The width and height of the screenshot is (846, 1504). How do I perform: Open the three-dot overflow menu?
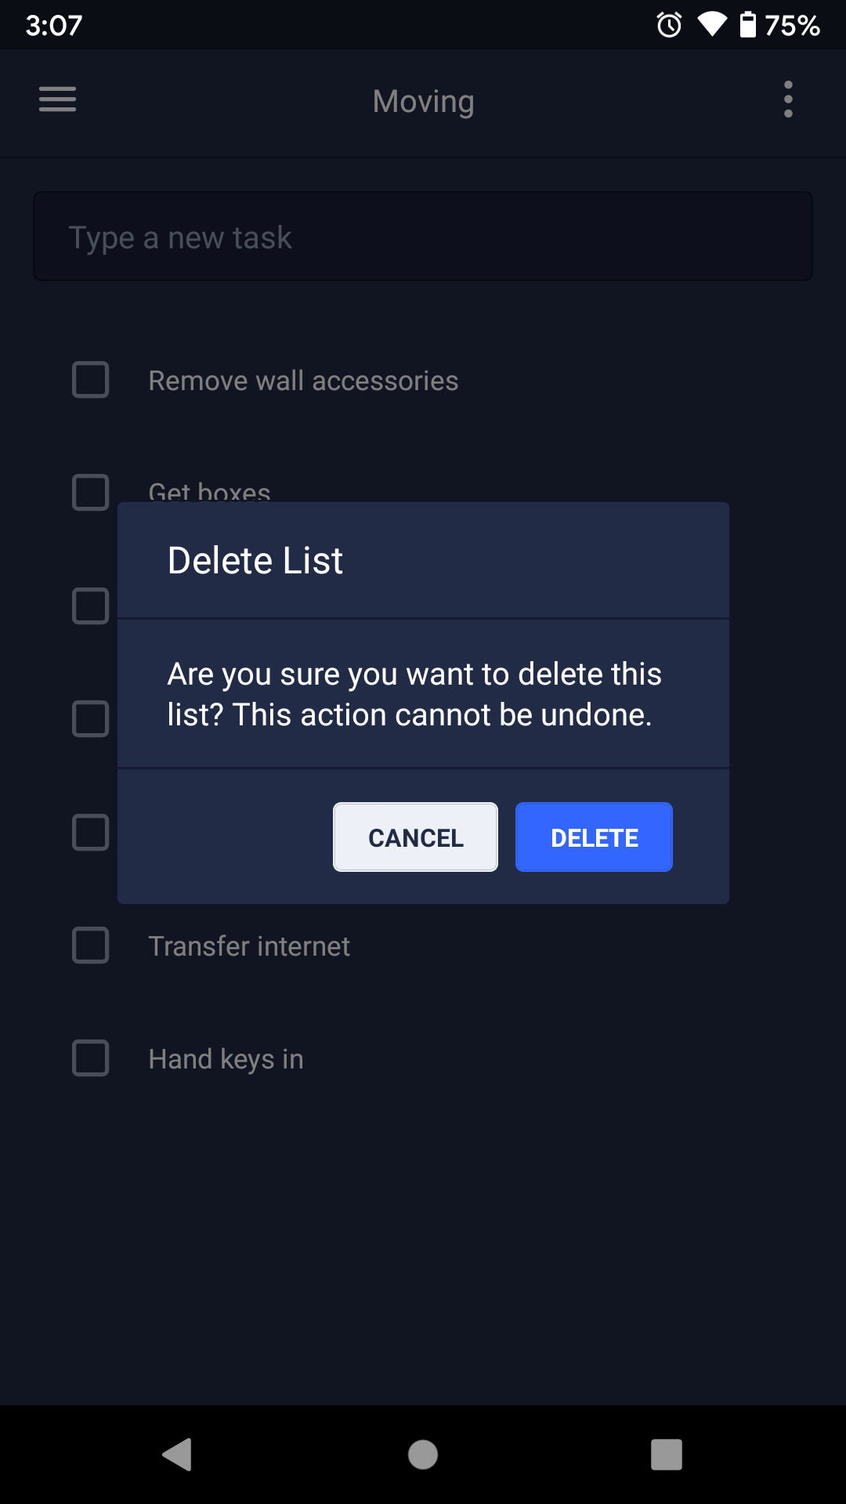788,99
